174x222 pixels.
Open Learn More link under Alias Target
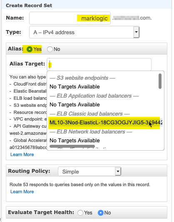pyautogui.click(x=22, y=154)
